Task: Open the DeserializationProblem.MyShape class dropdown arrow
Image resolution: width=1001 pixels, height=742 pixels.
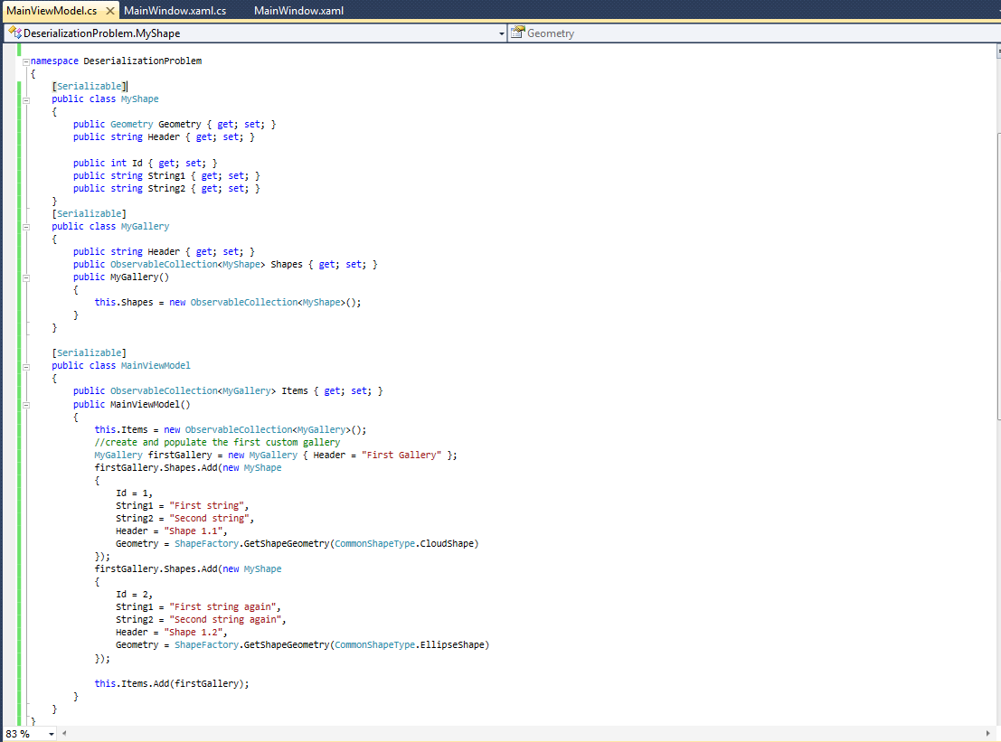Action: coord(502,33)
